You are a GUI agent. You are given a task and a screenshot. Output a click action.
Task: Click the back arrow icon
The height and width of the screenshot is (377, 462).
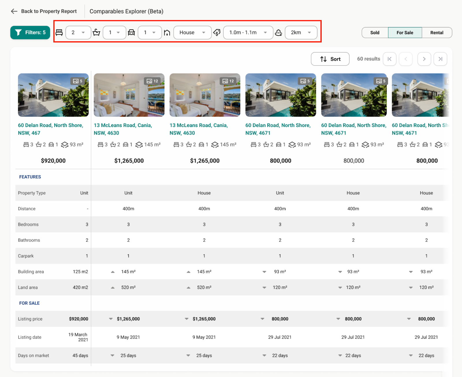(14, 11)
